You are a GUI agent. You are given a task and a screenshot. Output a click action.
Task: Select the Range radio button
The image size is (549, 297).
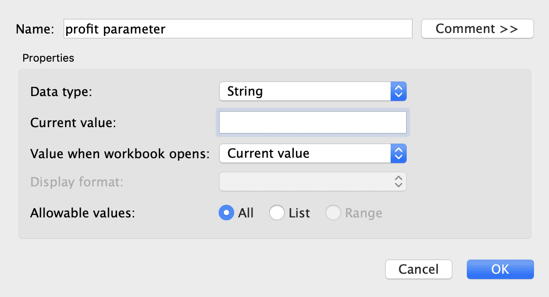pyautogui.click(x=333, y=213)
